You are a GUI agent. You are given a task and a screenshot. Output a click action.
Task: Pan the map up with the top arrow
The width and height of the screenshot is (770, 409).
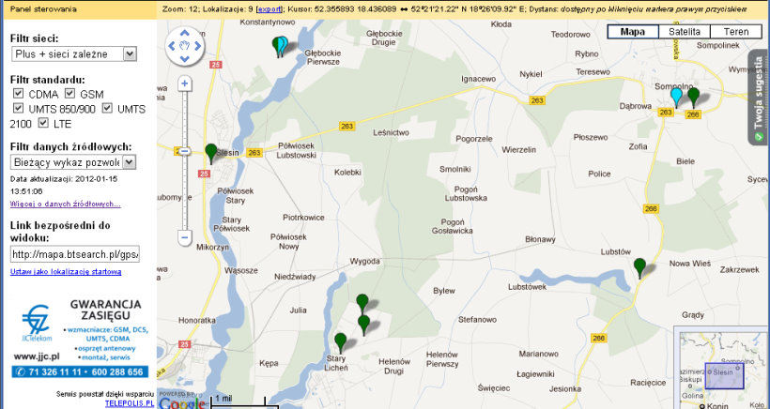[x=185, y=34]
